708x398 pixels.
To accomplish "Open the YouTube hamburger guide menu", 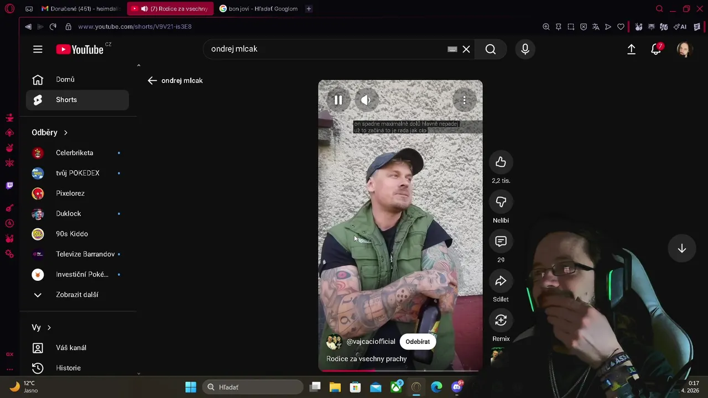I will (x=38, y=49).
